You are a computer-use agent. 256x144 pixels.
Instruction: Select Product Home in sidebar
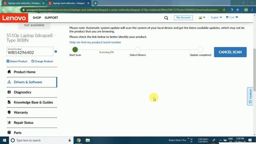point(32,72)
